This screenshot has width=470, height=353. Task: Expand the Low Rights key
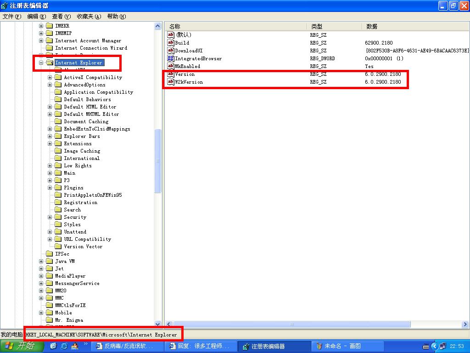click(x=50, y=165)
